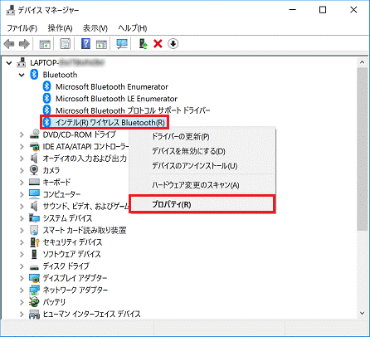Image resolution: width=370 pixels, height=337 pixels.
Task: Click the disable device down-arrow icon
Action: pyautogui.click(x=173, y=44)
